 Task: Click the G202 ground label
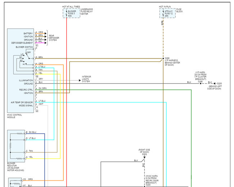[144, 154]
